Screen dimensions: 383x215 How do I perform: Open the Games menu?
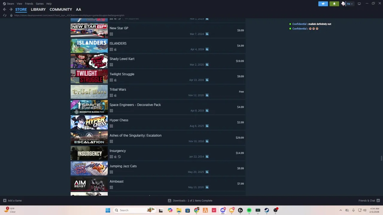(x=39, y=4)
